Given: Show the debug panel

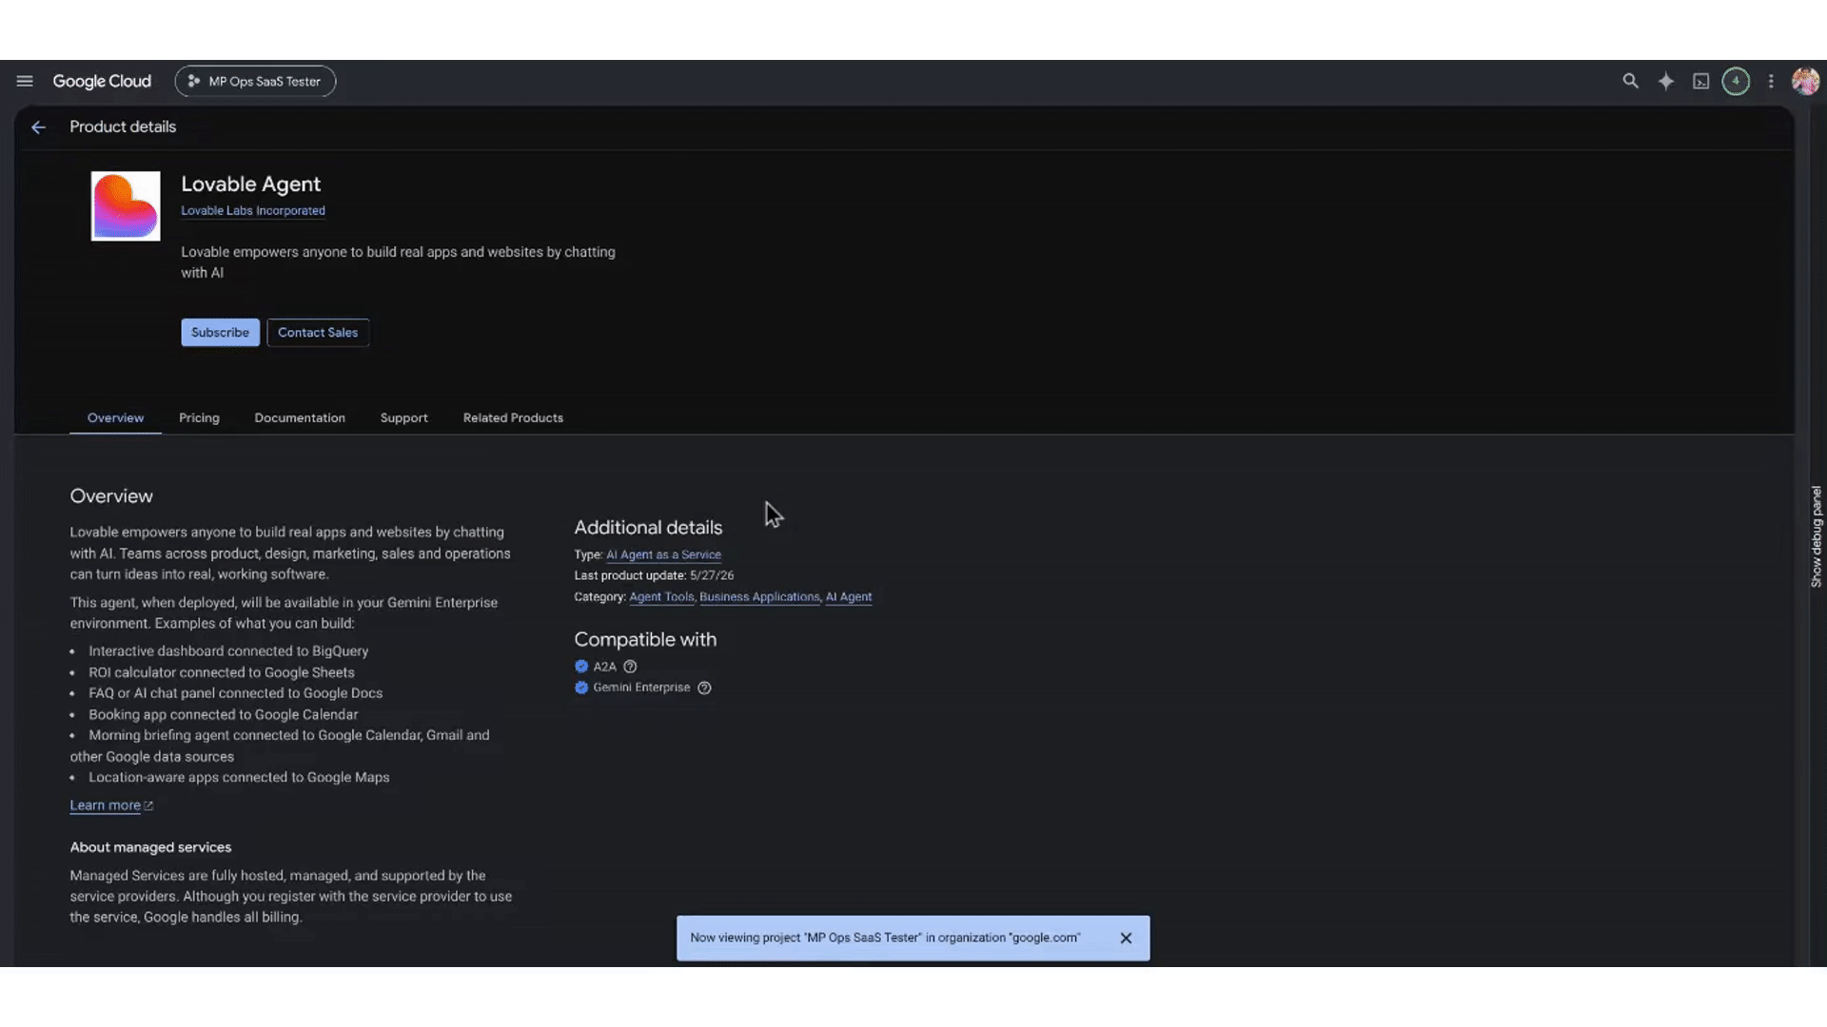Looking at the screenshot, I should pos(1817,537).
